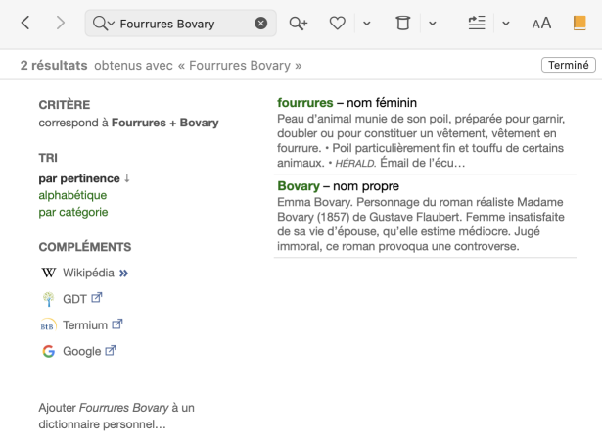This screenshot has width=602, height=448.
Task: Click the new search plus icon
Action: (x=298, y=23)
